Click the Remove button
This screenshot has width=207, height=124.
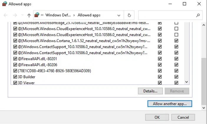coord(177,91)
